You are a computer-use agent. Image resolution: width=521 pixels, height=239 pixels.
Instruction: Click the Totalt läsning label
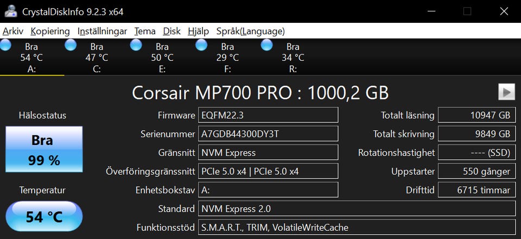click(x=408, y=115)
